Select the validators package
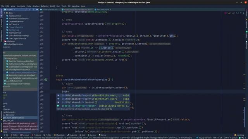 coord(10,41)
